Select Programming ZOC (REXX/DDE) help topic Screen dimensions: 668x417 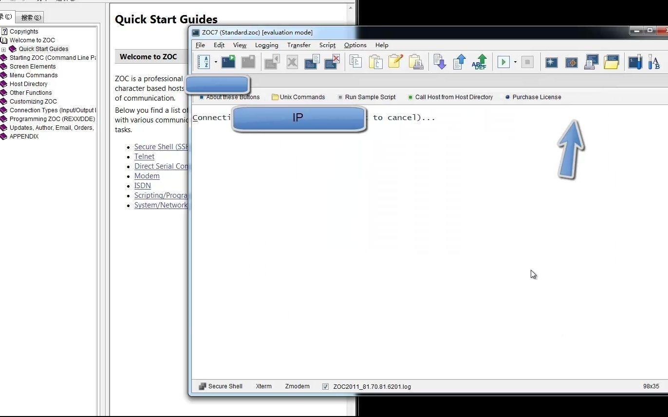(x=52, y=119)
